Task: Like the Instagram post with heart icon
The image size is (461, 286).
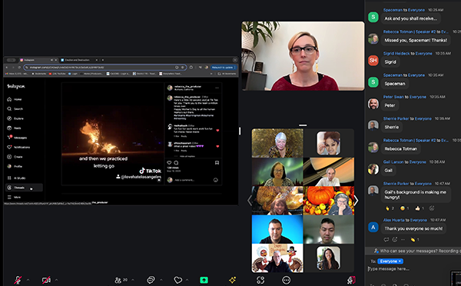Action: pyautogui.click(x=169, y=163)
